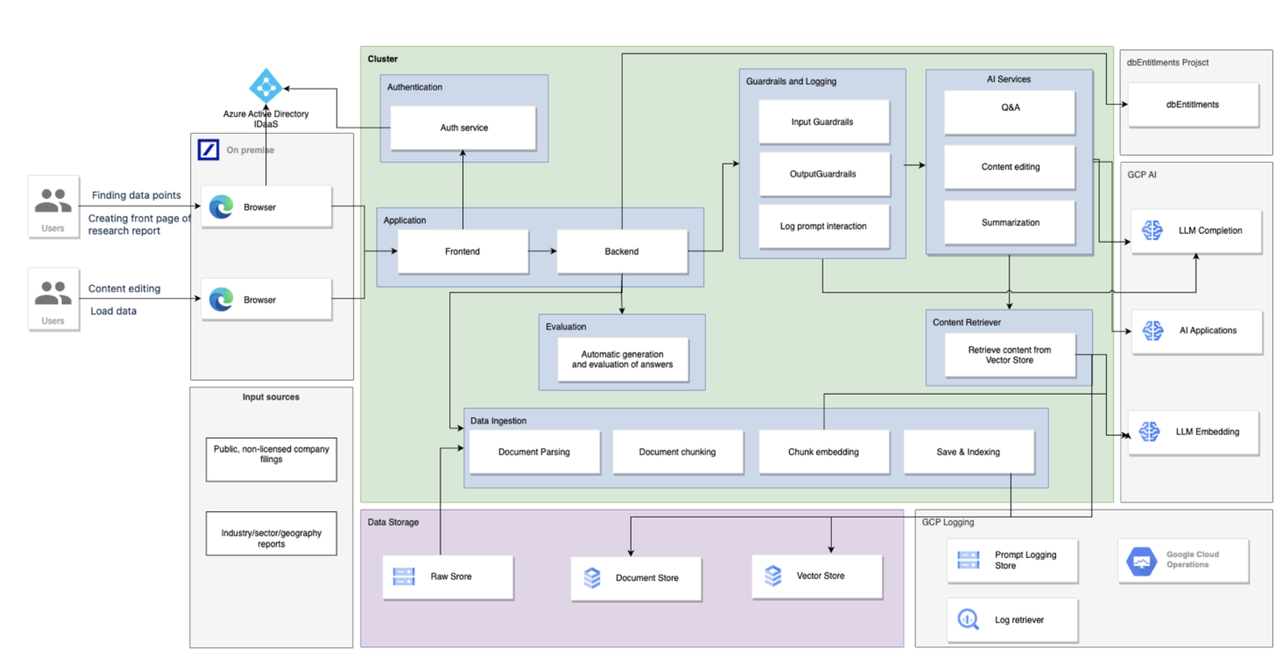The width and height of the screenshot is (1287, 667).
Task: Click the Data Ingestion label
Action: click(498, 420)
